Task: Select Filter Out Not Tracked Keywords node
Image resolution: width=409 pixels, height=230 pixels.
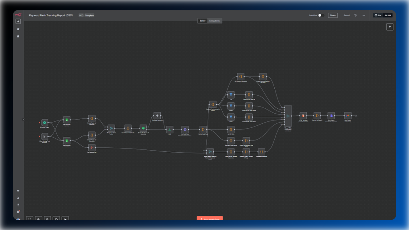Action: [x=231, y=152]
